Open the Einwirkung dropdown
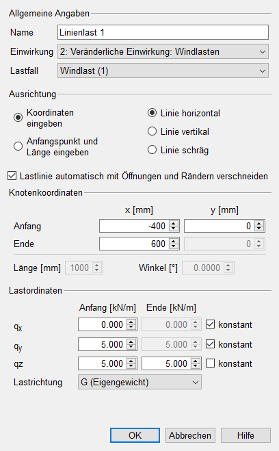 click(163, 52)
